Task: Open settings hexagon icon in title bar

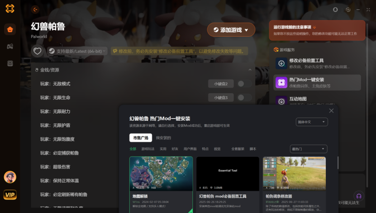Action: 348,9
